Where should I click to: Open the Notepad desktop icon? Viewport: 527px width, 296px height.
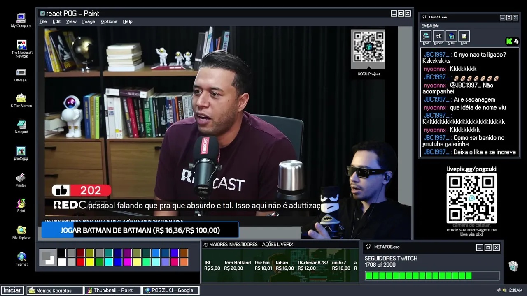click(x=21, y=127)
